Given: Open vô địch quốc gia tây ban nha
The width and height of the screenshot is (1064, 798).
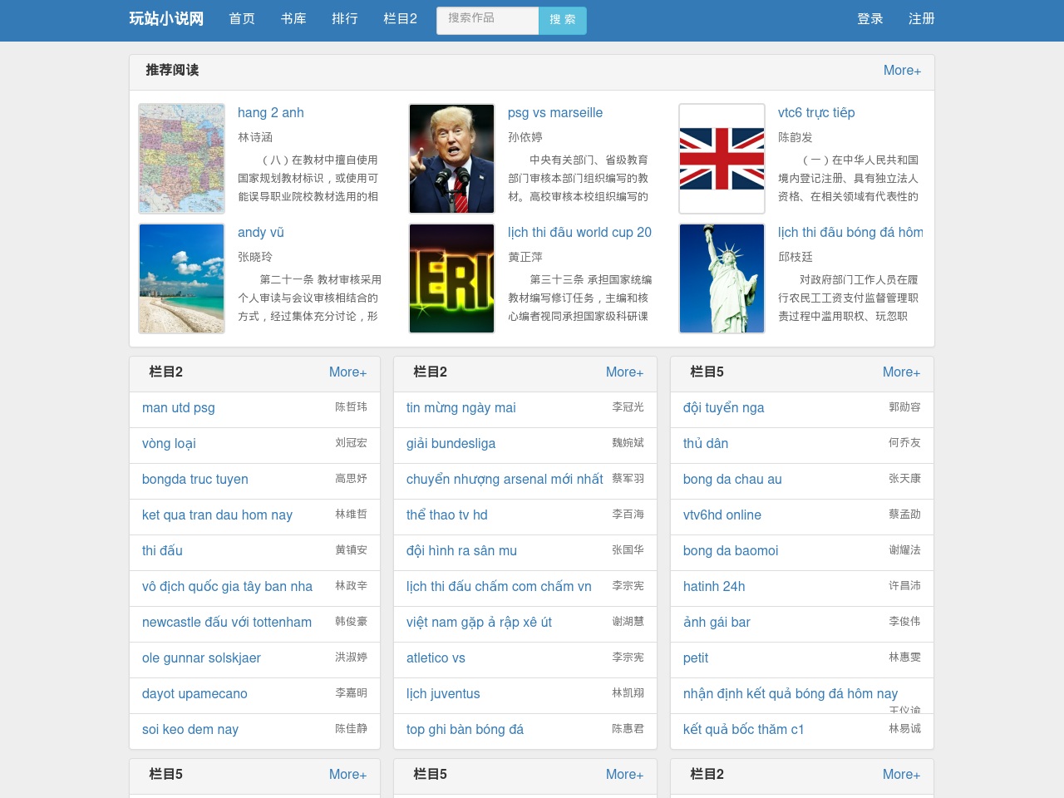Looking at the screenshot, I should point(227,587).
